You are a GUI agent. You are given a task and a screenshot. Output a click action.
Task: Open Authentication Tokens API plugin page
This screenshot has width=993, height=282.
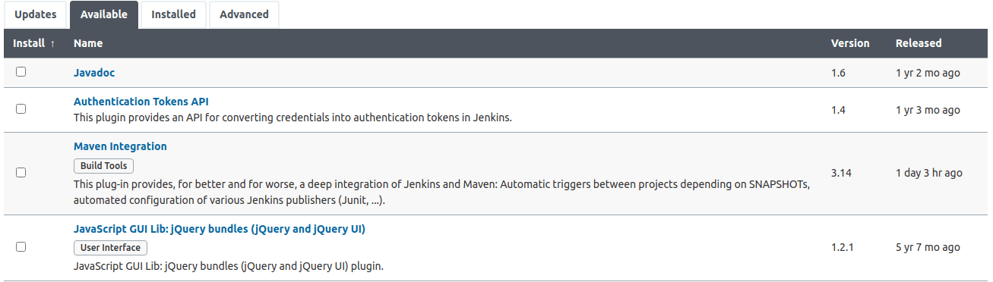[x=141, y=102]
